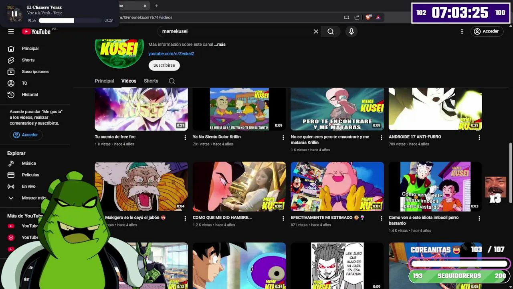Switch to the channel Principal tab
Viewport: 513px width, 289px height.
click(x=104, y=81)
